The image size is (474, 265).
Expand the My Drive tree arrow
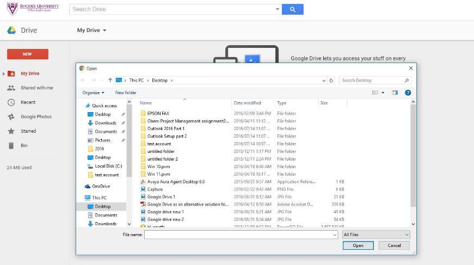click(x=4, y=73)
